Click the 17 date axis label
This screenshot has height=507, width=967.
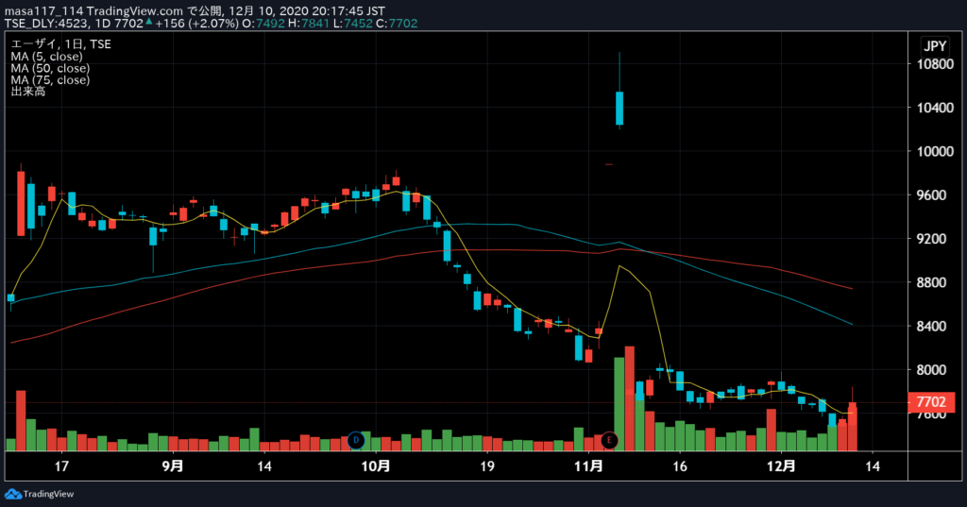61,466
